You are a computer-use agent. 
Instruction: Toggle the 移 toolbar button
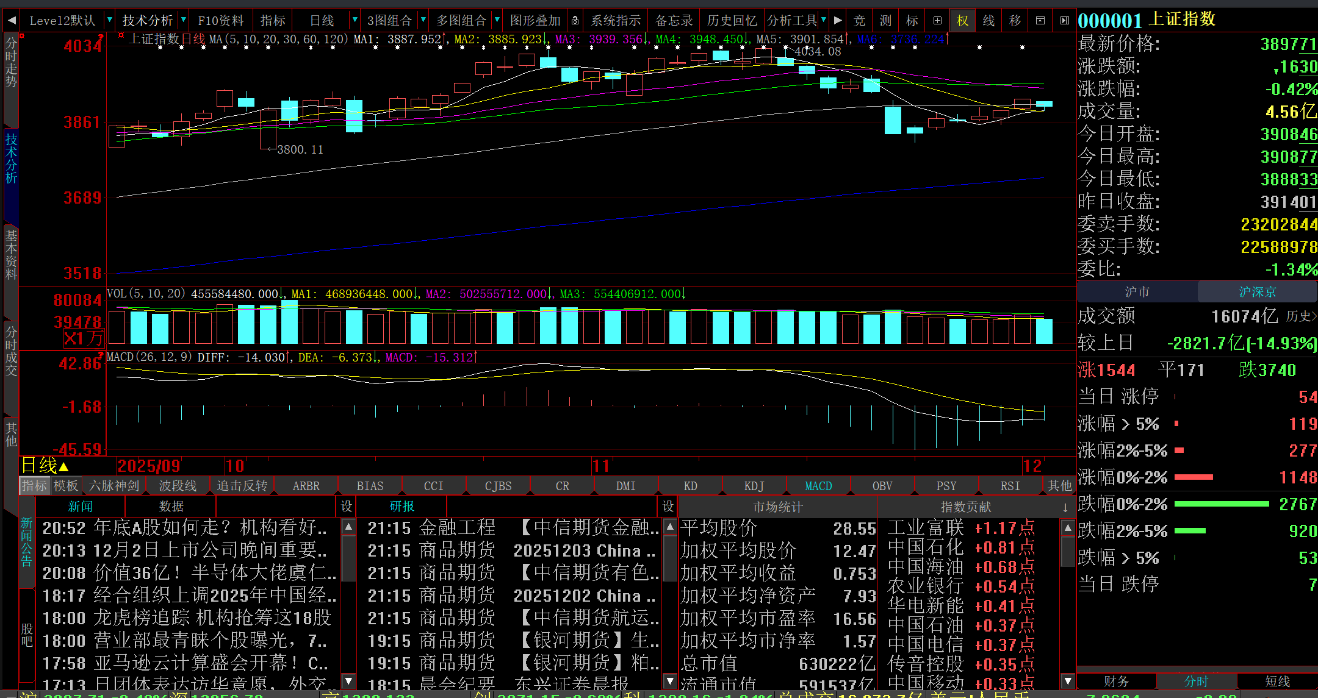point(1015,21)
